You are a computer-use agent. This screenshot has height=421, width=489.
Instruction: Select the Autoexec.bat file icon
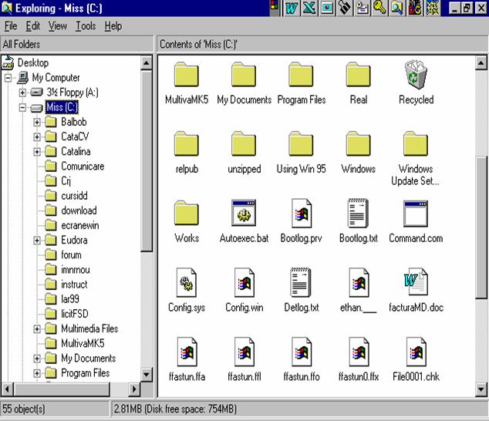point(243,214)
